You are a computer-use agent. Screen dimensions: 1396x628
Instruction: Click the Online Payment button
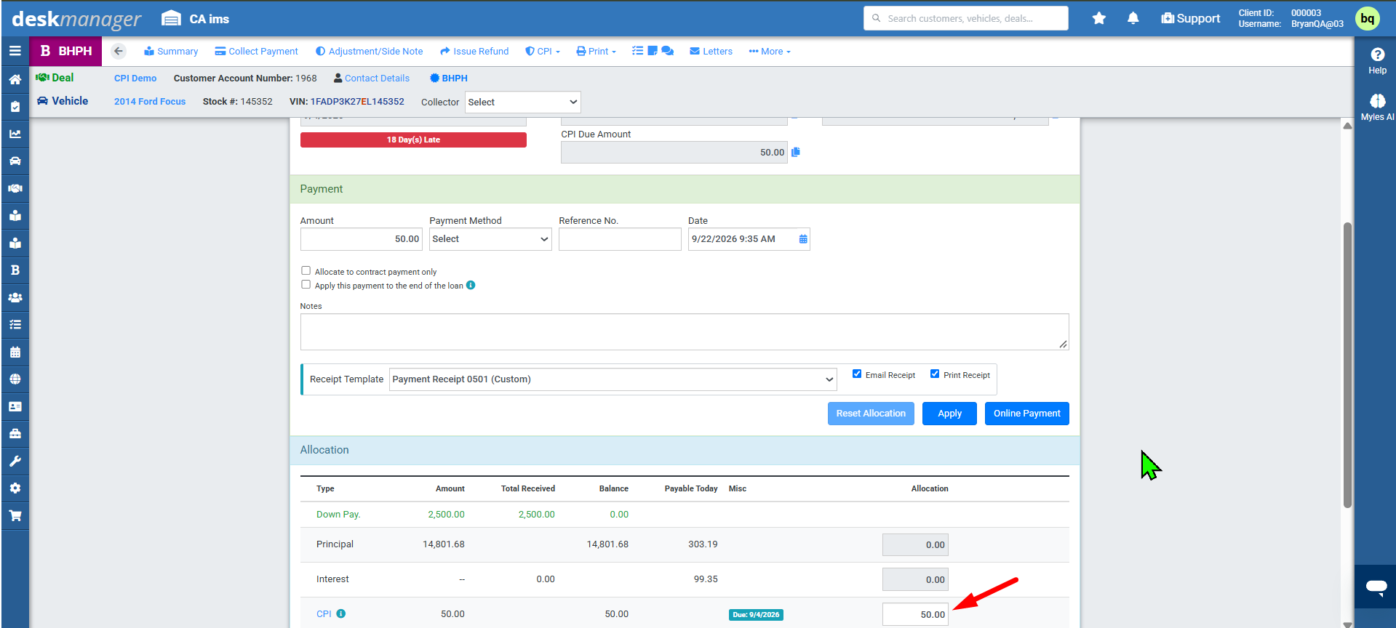(x=1026, y=414)
